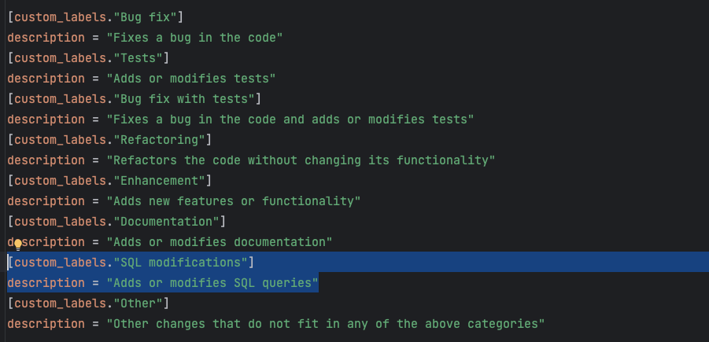The height and width of the screenshot is (342, 709).
Task: Click the "Other changes that do not fit" string
Action: point(326,323)
